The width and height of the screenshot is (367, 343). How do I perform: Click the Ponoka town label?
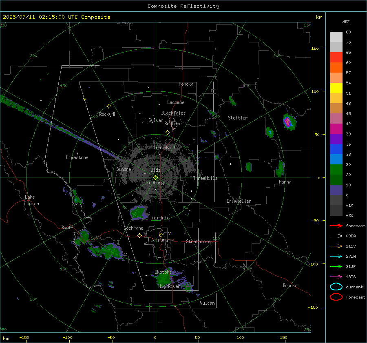click(x=186, y=84)
